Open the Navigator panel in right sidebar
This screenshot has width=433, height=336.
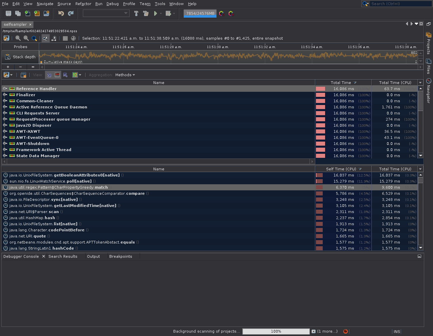pos(428,81)
